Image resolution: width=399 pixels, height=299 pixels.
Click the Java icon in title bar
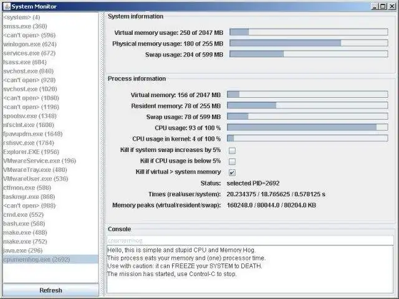coord(7,6)
